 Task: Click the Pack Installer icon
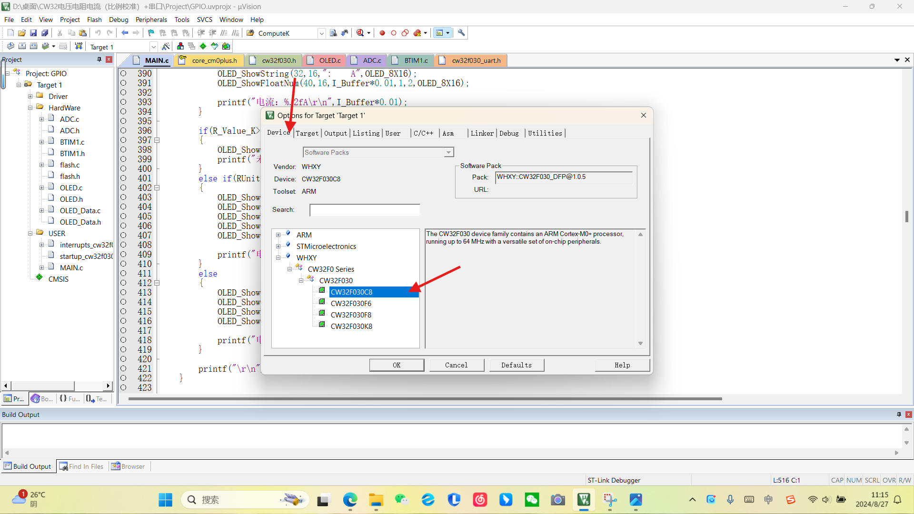click(x=226, y=46)
